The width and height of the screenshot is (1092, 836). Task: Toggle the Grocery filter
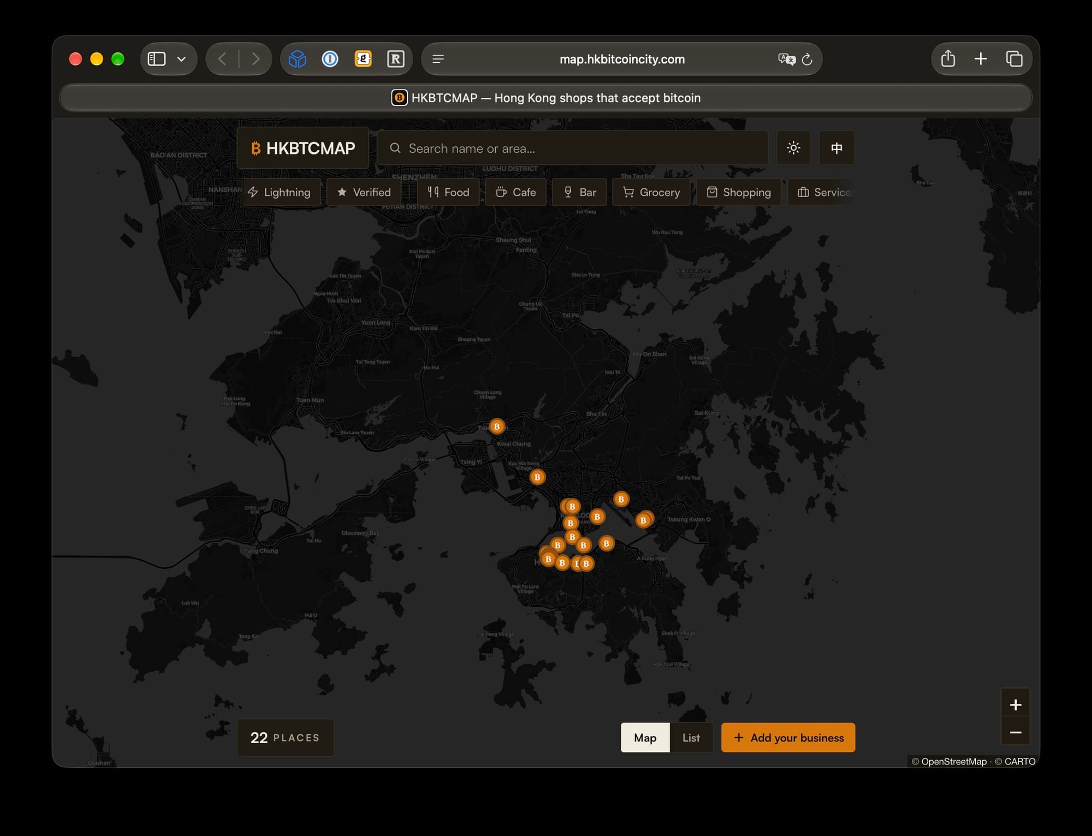pos(652,192)
